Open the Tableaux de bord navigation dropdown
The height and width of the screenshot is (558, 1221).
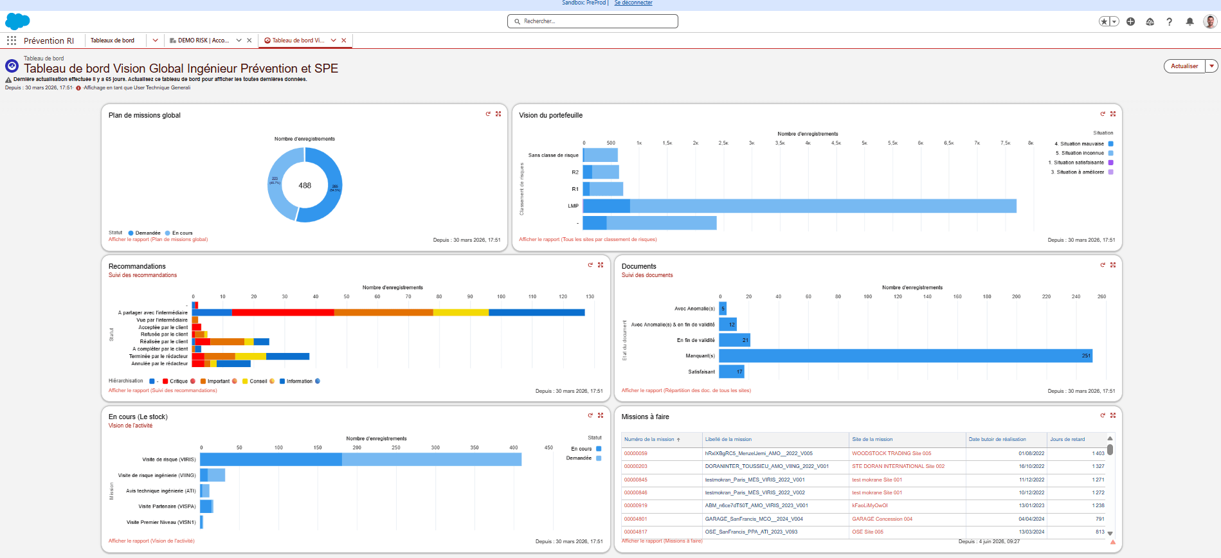click(155, 40)
